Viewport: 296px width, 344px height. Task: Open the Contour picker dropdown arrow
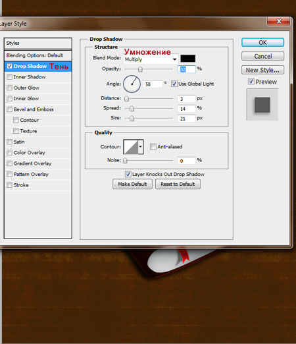[x=141, y=146]
